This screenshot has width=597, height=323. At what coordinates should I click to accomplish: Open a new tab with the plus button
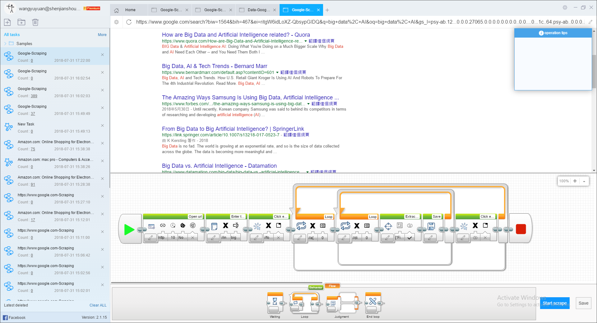click(x=327, y=10)
